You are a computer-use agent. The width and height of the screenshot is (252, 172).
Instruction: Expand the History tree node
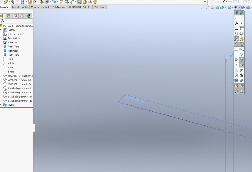coord(1,30)
